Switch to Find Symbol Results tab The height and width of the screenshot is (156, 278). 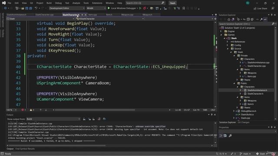25,149
